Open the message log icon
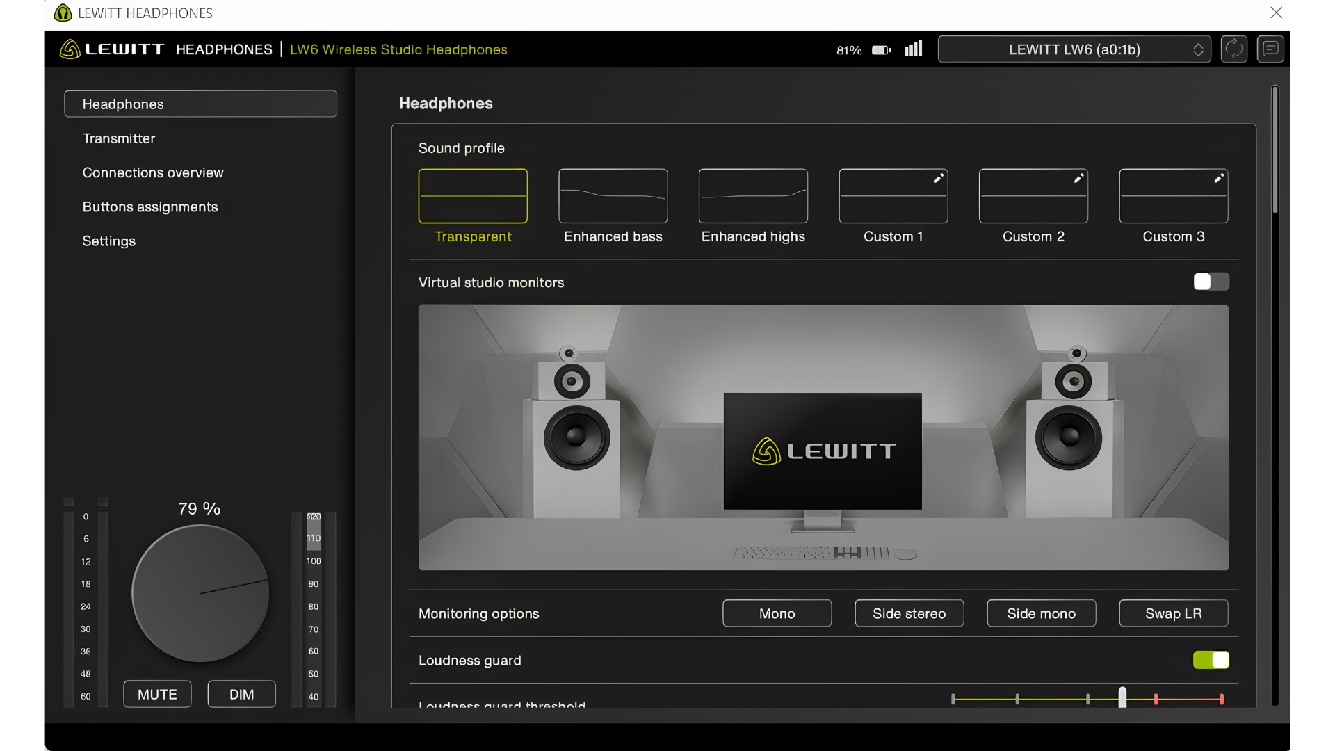 (x=1270, y=49)
